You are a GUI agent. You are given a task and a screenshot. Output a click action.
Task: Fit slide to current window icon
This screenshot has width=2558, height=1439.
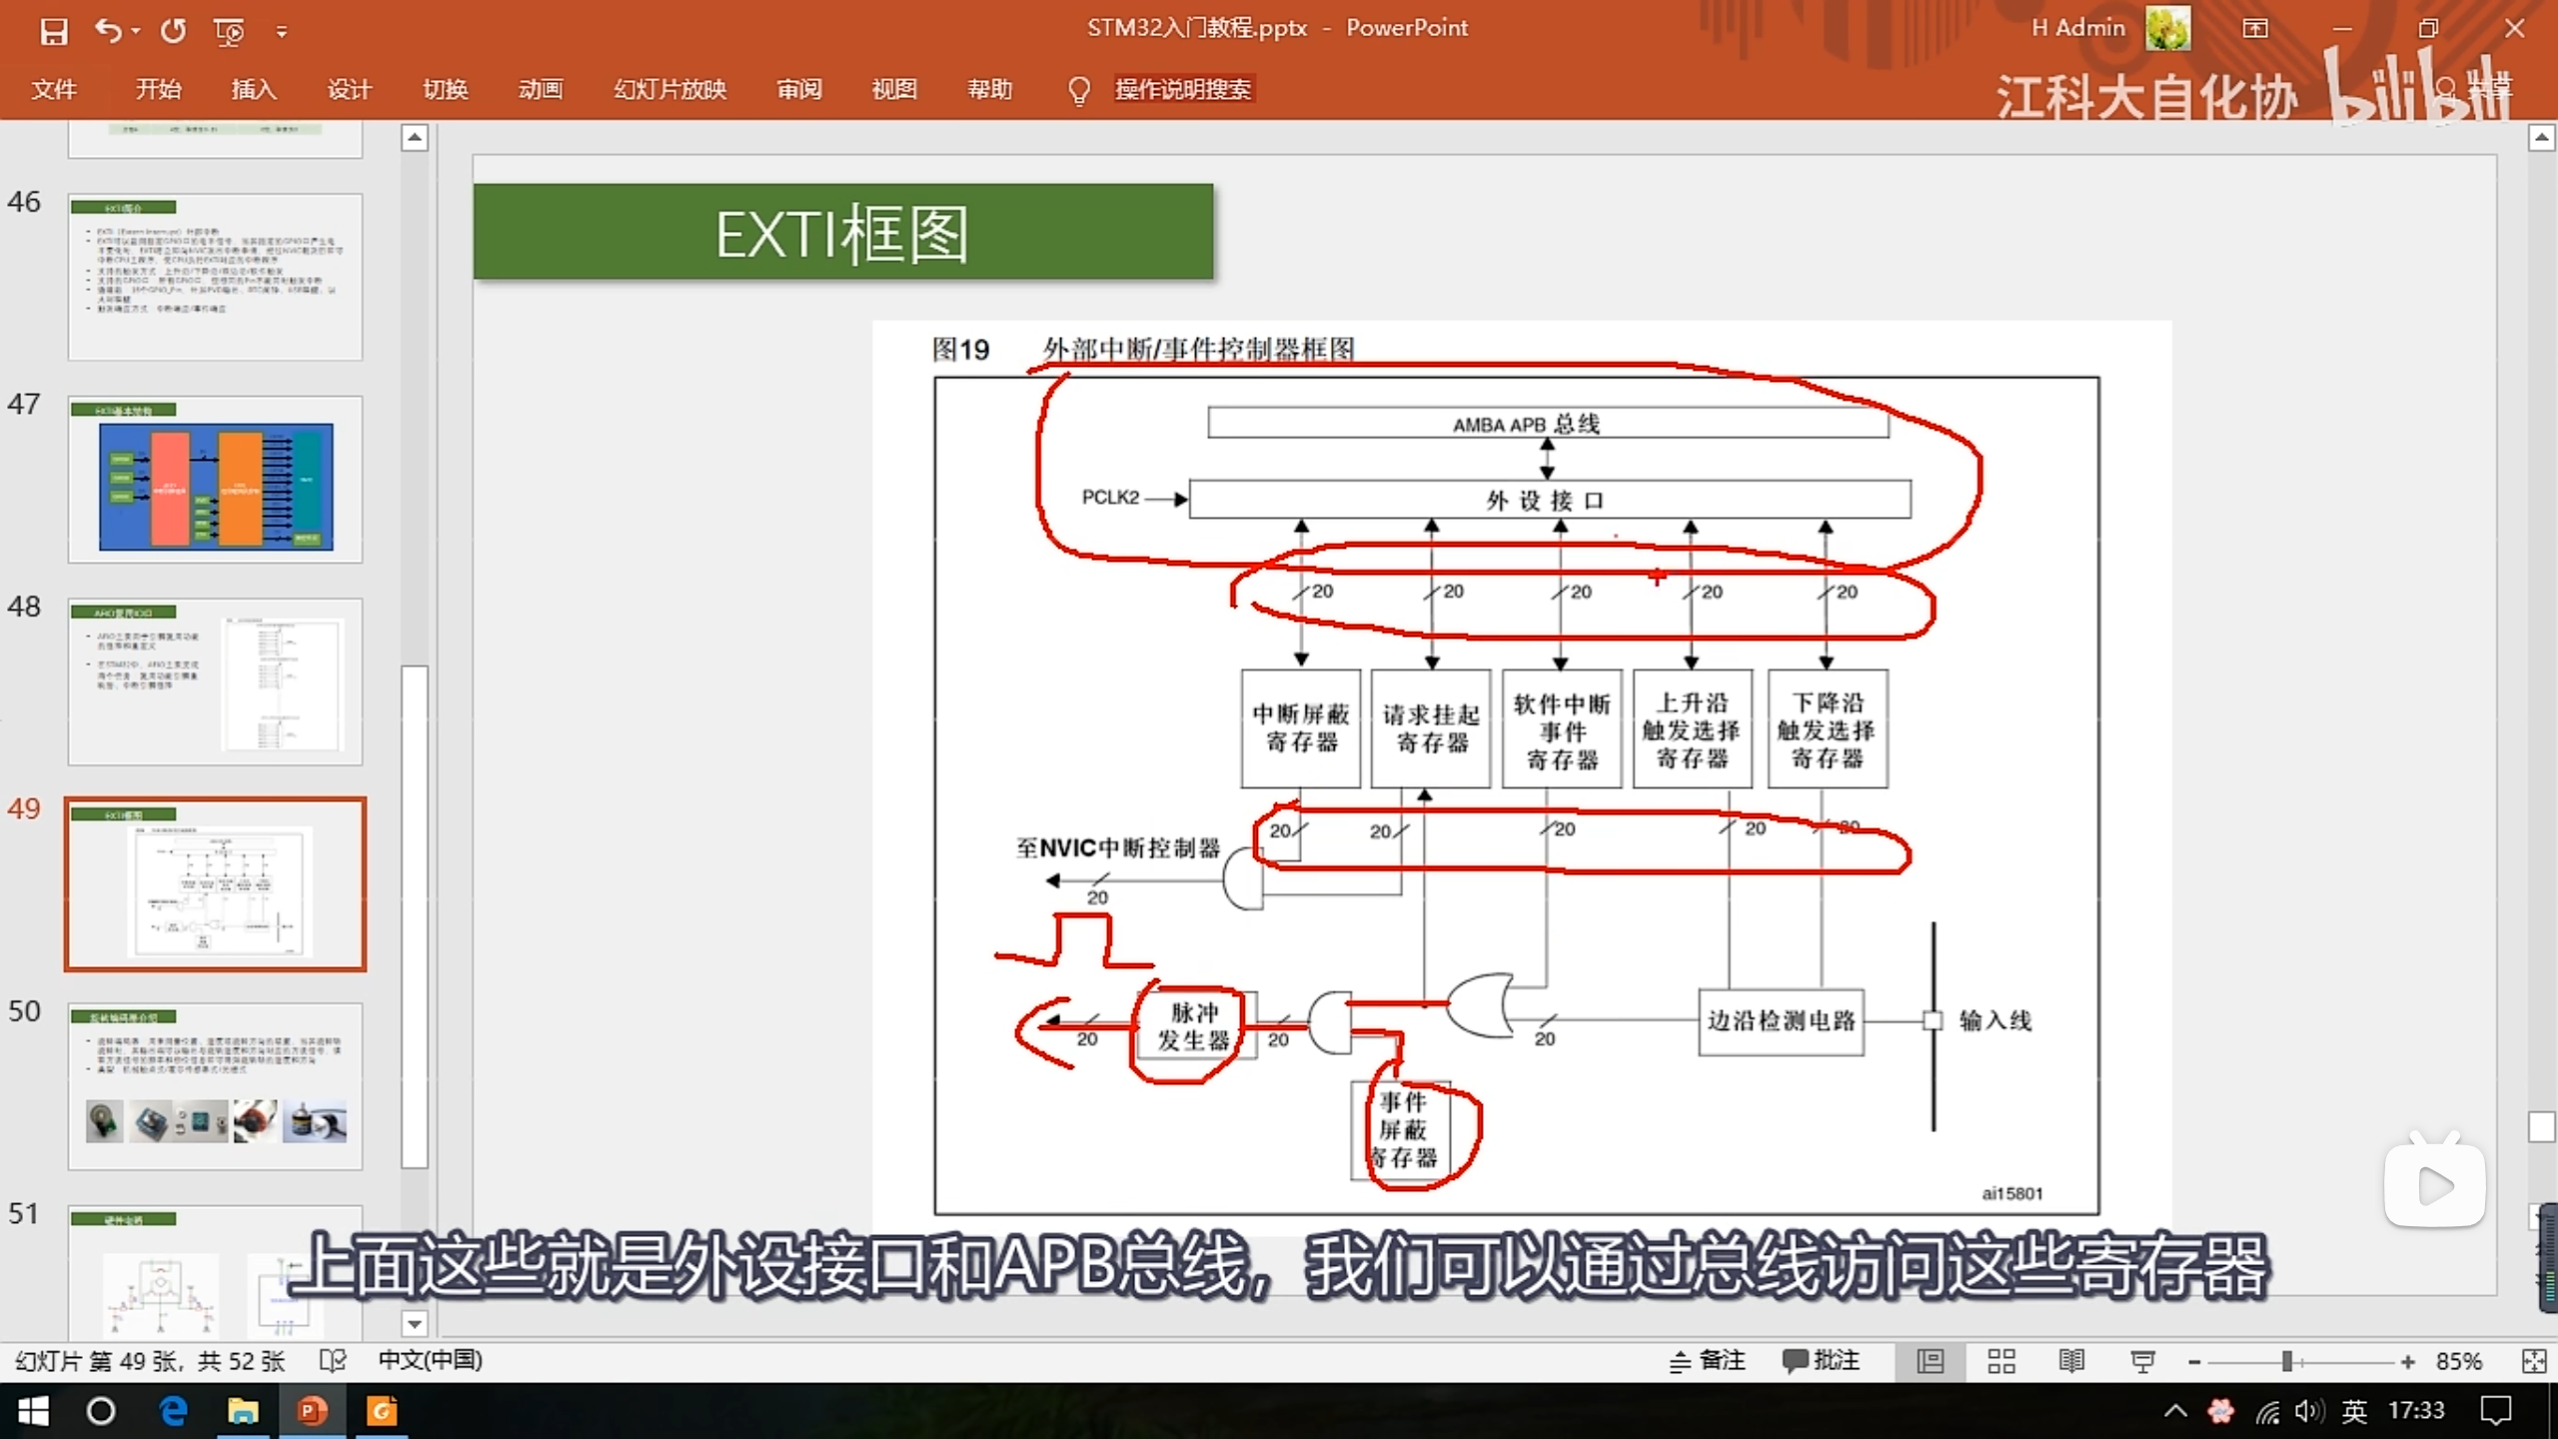point(2533,1361)
